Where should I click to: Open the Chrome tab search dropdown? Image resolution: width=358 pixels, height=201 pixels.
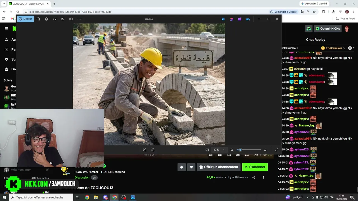[x=4, y=4]
